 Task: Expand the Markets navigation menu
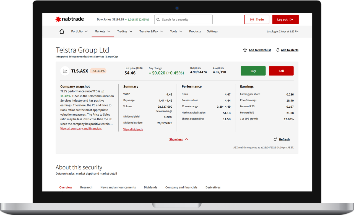click(x=102, y=31)
